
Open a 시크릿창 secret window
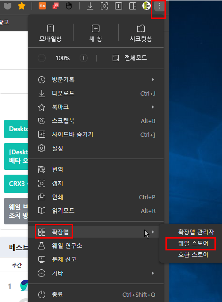pos(141,33)
